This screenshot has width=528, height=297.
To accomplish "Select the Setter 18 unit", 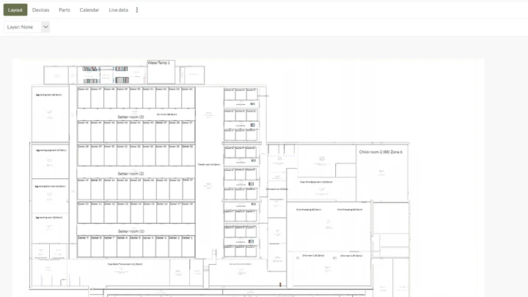I will (x=188, y=211).
